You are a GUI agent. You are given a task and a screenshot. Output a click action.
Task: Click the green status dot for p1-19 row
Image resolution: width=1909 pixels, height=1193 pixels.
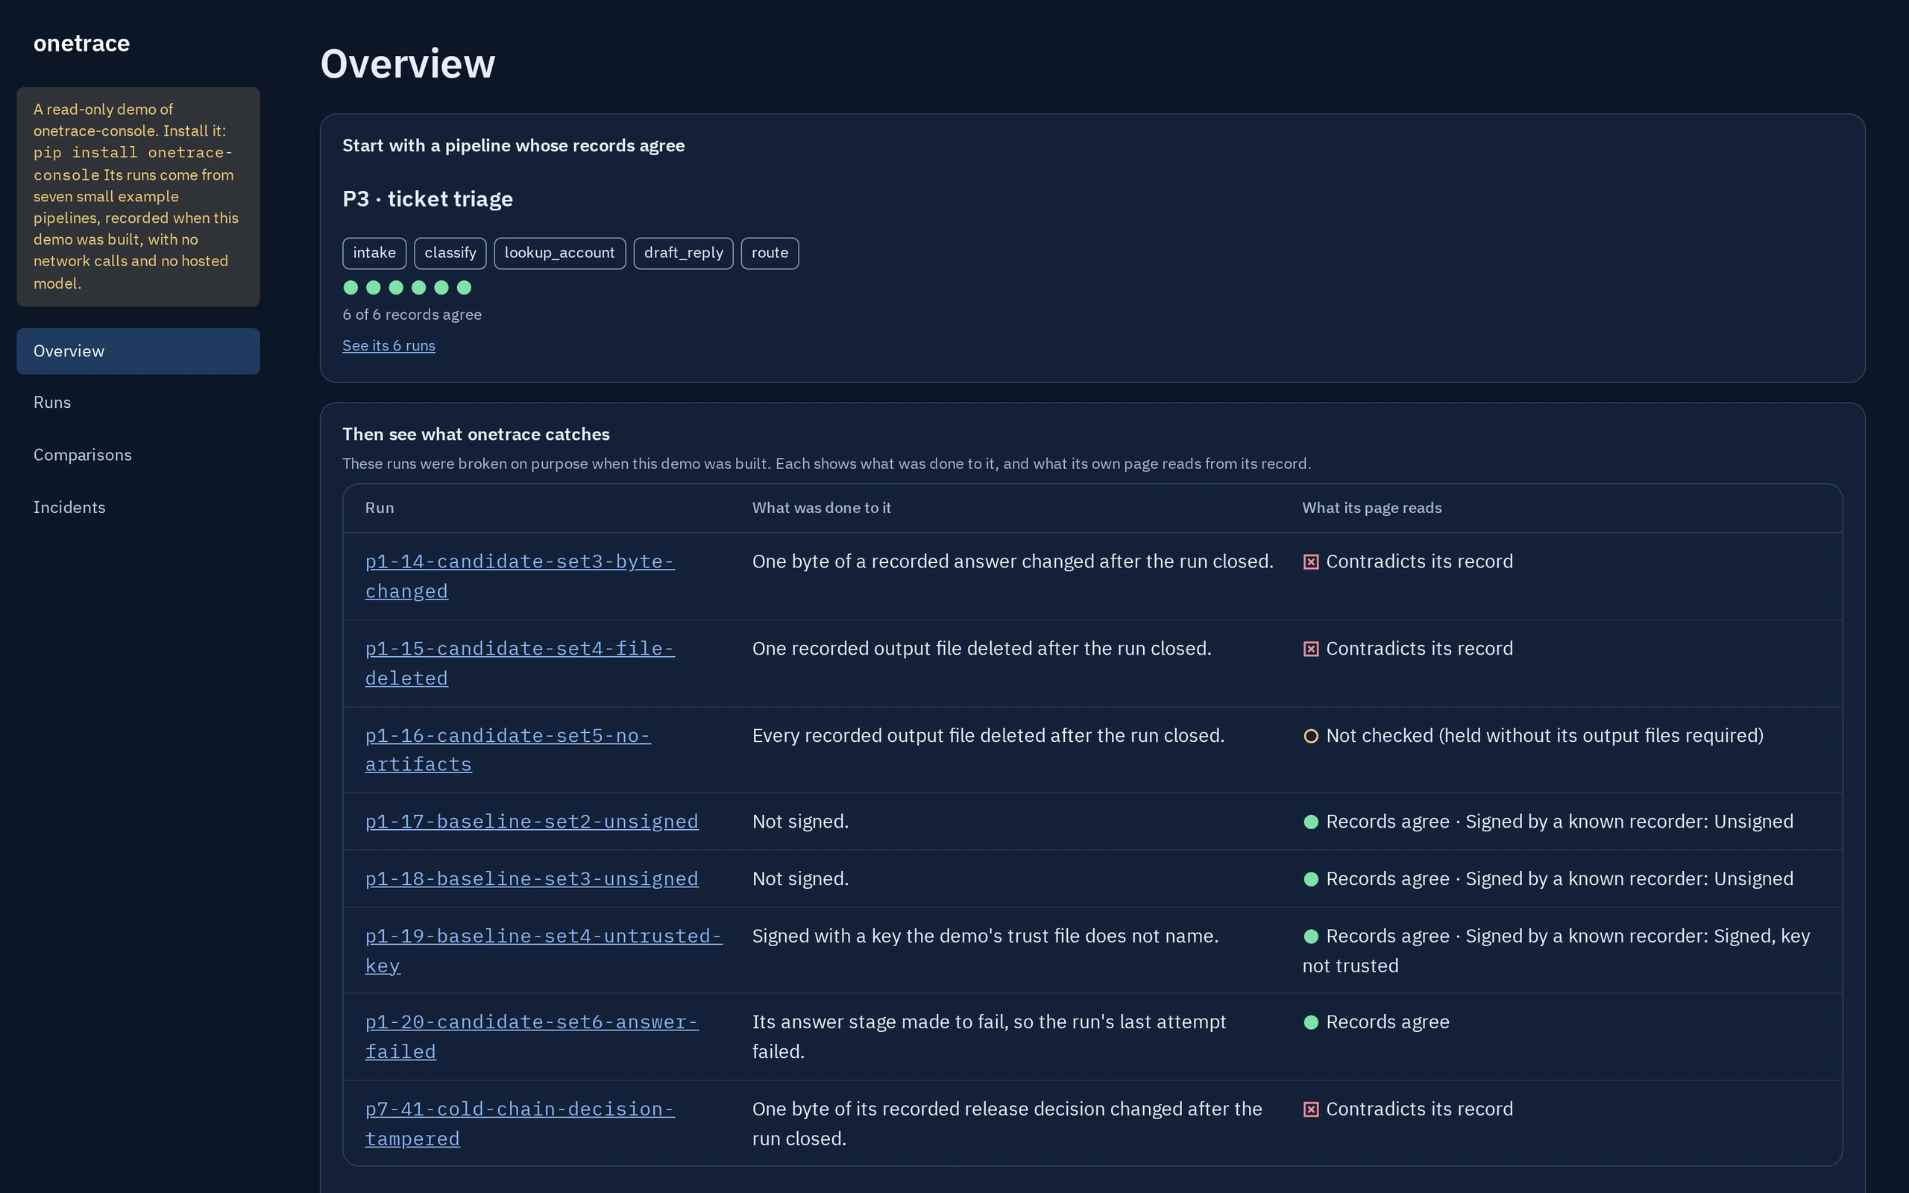pos(1310,937)
